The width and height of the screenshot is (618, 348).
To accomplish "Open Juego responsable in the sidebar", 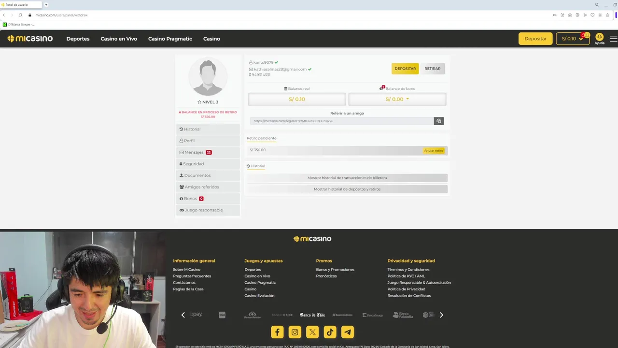I will pyautogui.click(x=208, y=210).
